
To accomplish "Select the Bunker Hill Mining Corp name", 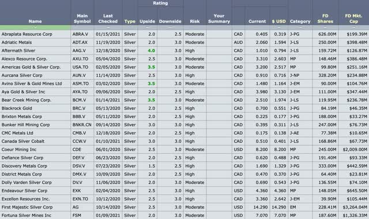I will pyautogui.click(x=25, y=124).
